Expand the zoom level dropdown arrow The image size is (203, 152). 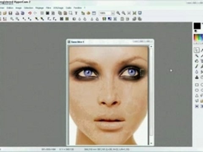pos(113,13)
